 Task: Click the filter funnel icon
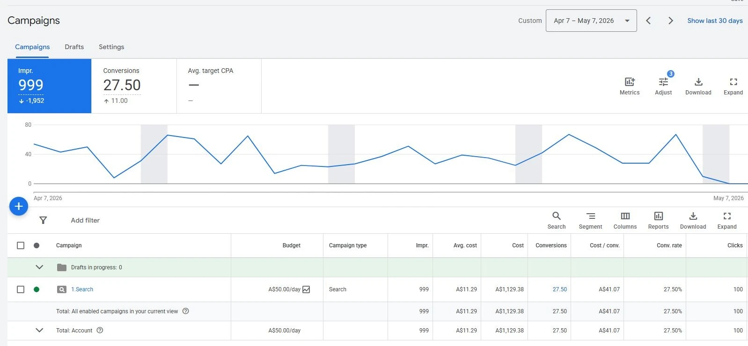(x=43, y=220)
